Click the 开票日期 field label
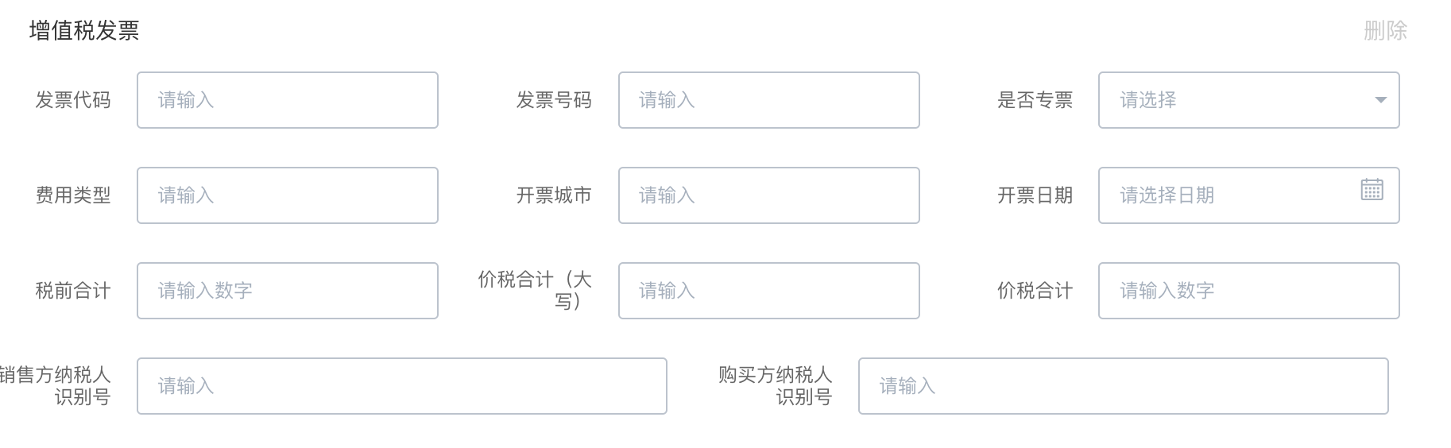1451x448 pixels. pos(1035,195)
